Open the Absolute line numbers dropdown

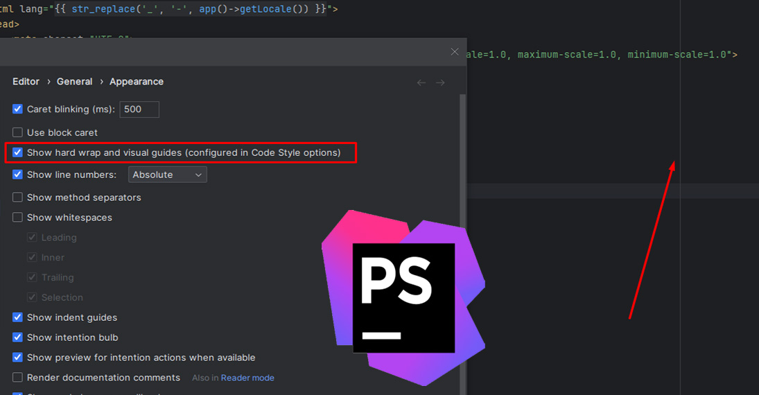click(x=168, y=175)
